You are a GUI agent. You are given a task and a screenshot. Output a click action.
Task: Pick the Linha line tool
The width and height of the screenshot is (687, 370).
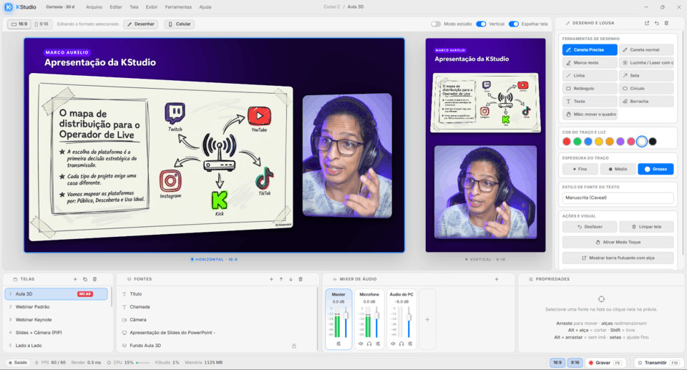coord(590,75)
